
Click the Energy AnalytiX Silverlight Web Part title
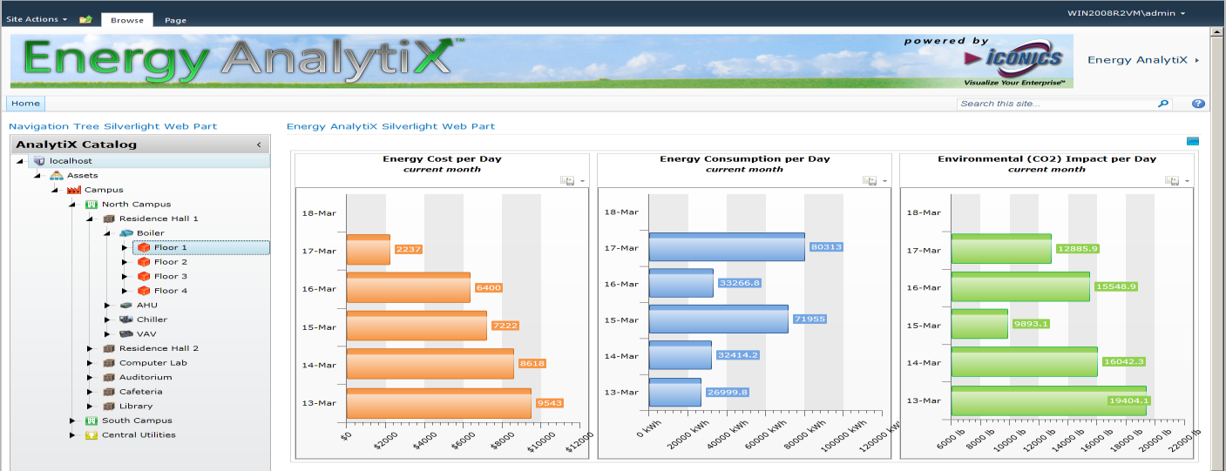390,126
